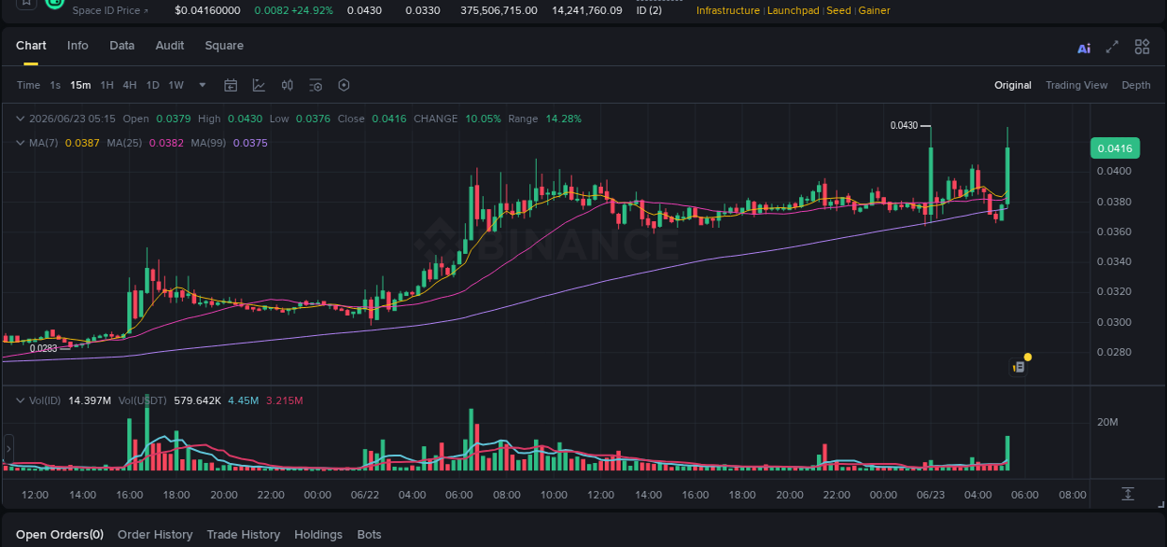Click the Launchpad tag
The width and height of the screenshot is (1167, 547).
click(x=794, y=10)
